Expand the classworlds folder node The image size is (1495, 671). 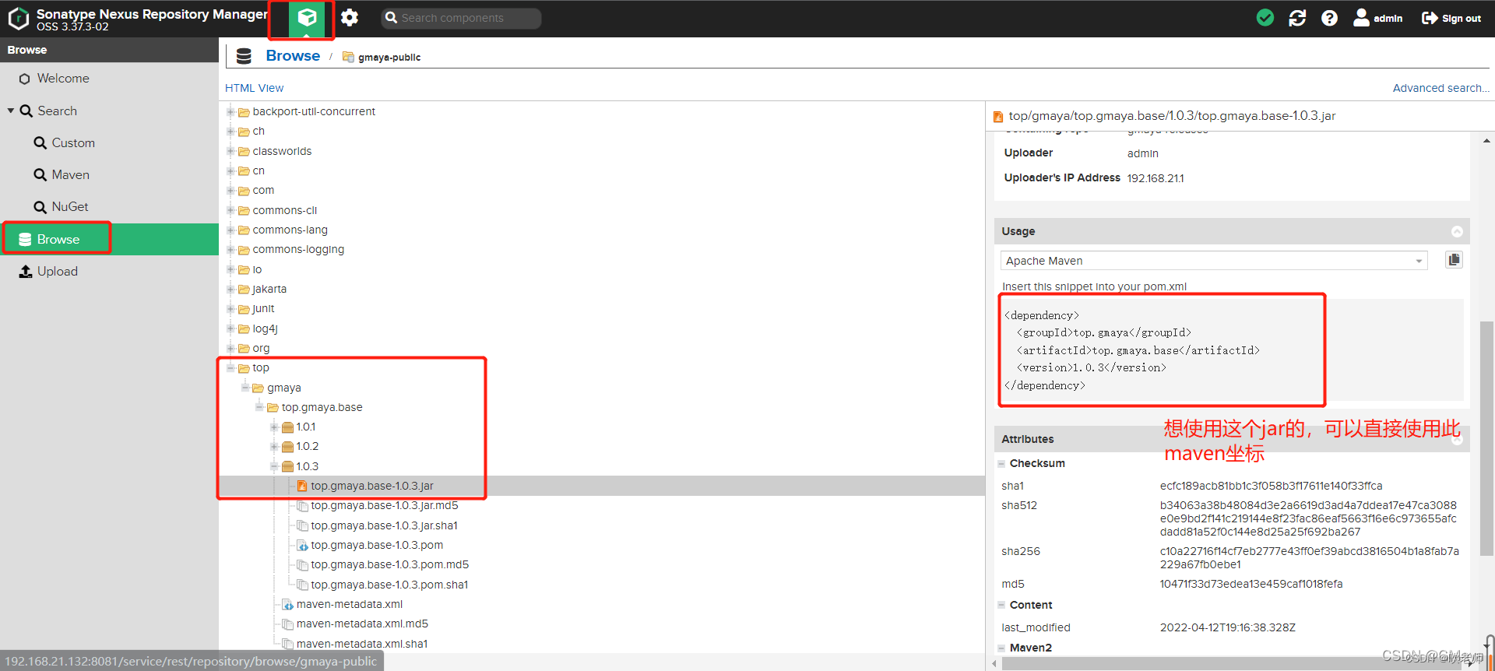[230, 151]
